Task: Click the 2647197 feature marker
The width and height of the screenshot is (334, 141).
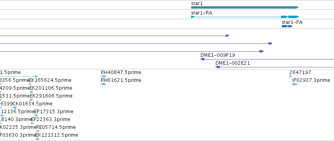Action: pyautogui.click(x=290, y=76)
